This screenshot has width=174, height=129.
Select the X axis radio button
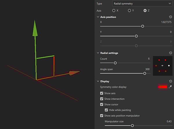point(114,10)
